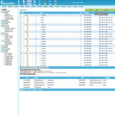Click the folder icon in row ID 2
Viewport: 115px width, 115px height.
[28, 17]
